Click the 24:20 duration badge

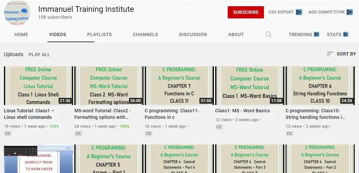[x=347, y=101]
